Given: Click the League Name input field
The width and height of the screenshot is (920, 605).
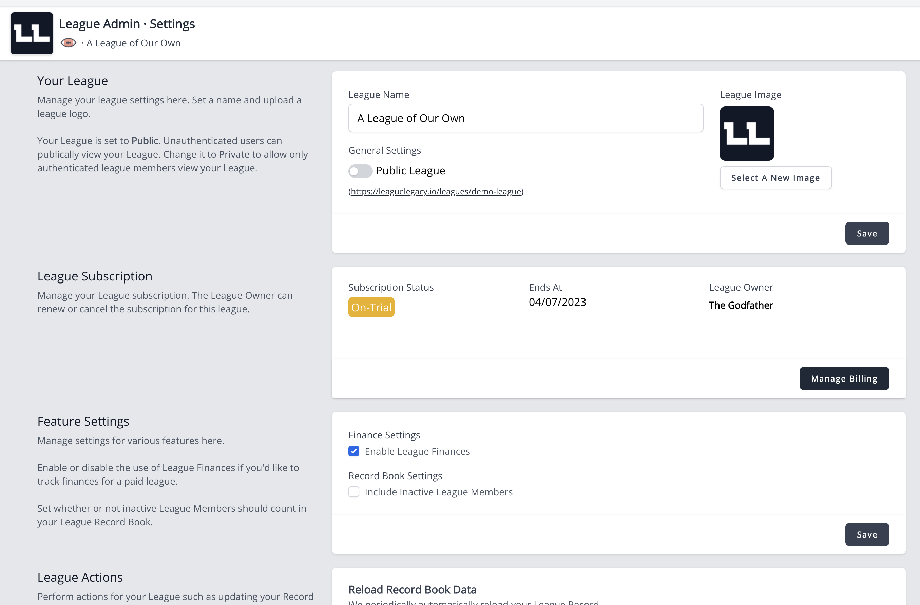Looking at the screenshot, I should coord(525,118).
